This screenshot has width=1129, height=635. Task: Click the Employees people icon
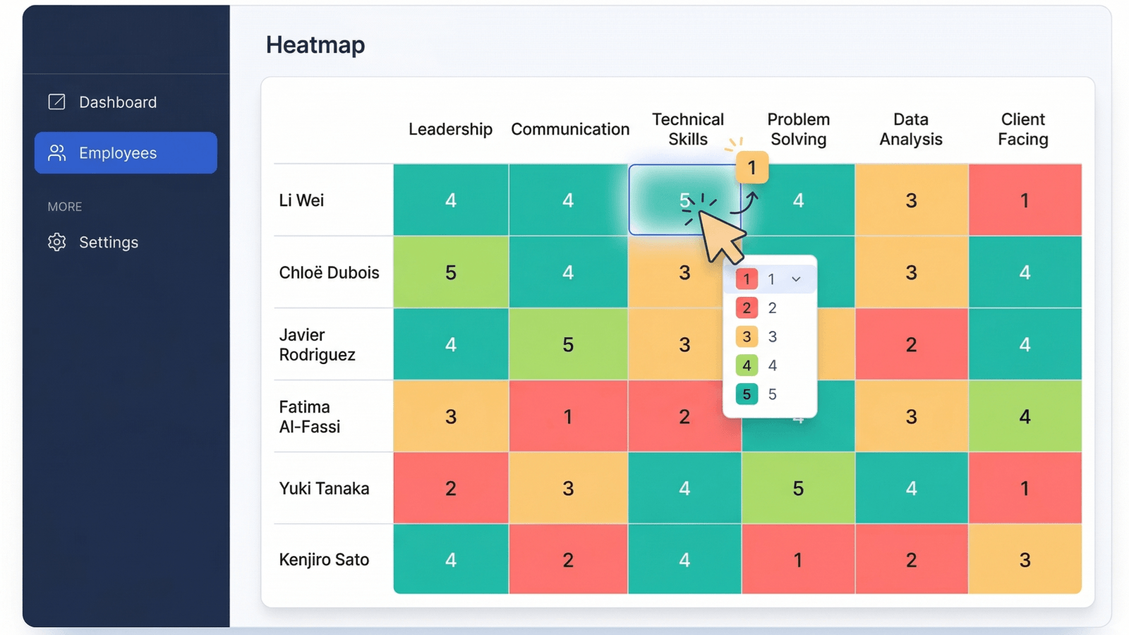56,153
